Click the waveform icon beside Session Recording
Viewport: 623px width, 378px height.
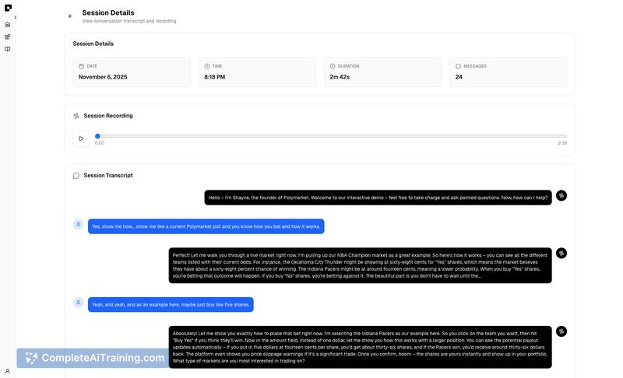click(x=76, y=116)
